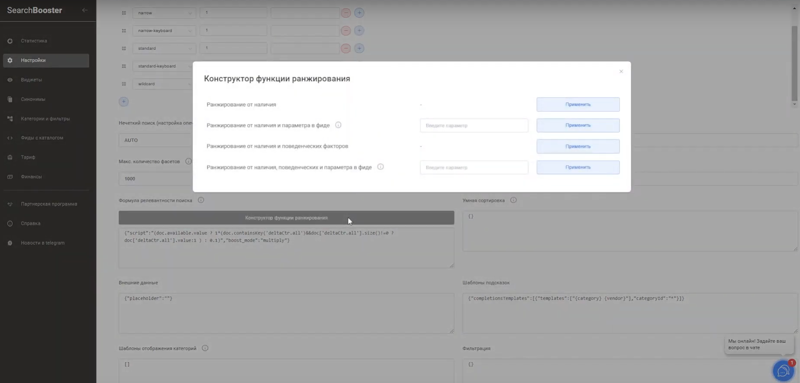Open the narrow type dropdown
Screen dimensions: 800x383
point(164,13)
